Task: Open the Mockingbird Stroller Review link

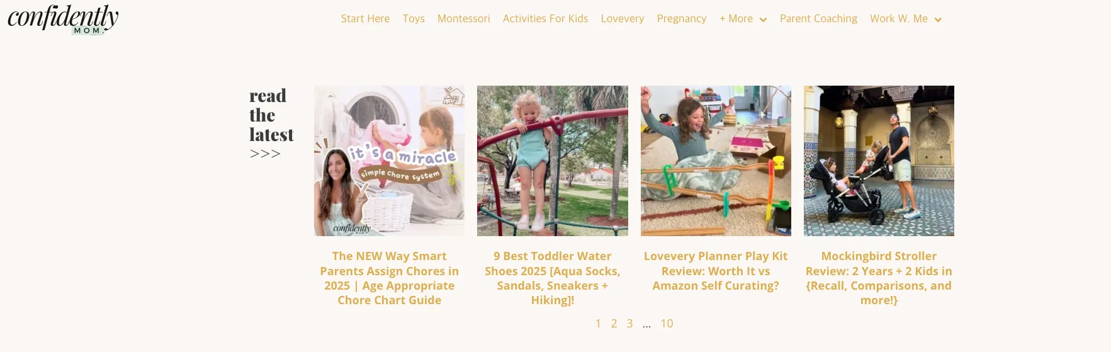Action: pos(879,278)
